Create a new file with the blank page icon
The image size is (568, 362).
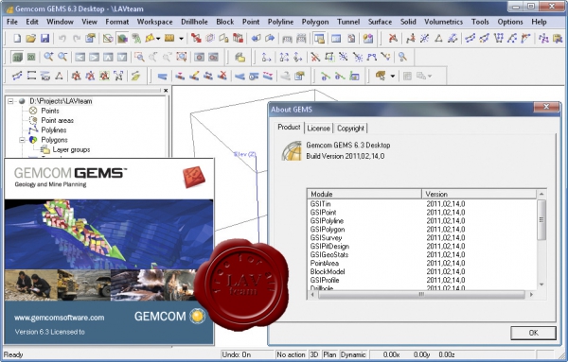tap(17, 38)
